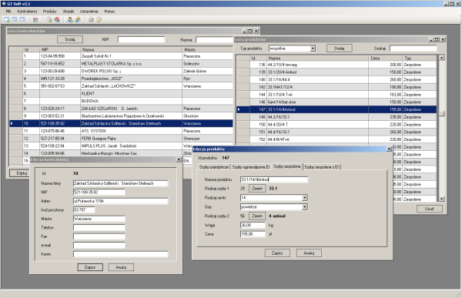Select contractor row FERB Grzegorz Pięta
The image size is (462, 298).
(x=121, y=139)
